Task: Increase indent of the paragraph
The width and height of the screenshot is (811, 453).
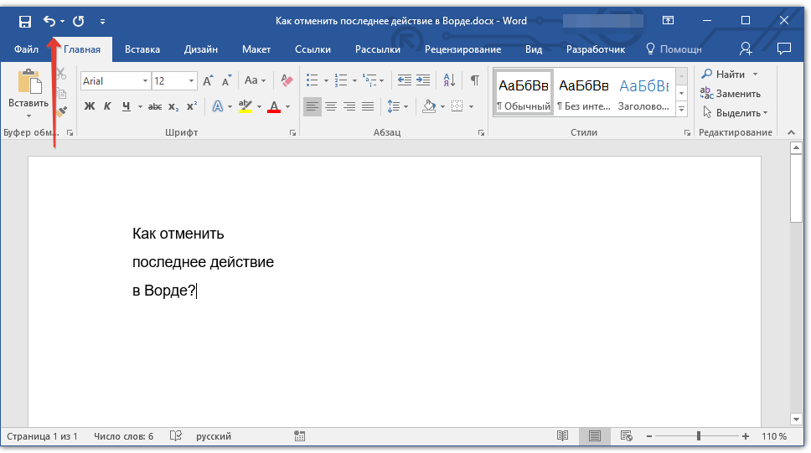Action: click(x=423, y=80)
